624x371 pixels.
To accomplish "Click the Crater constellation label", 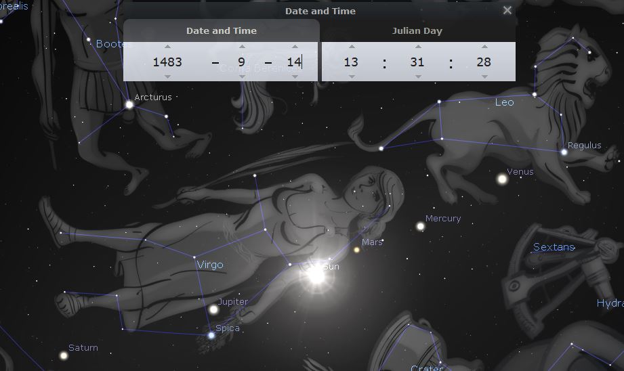I will click(427, 368).
